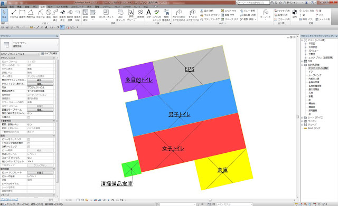
Task: Expand the Tag (タグ) panel dropdown
Action: [222, 23]
